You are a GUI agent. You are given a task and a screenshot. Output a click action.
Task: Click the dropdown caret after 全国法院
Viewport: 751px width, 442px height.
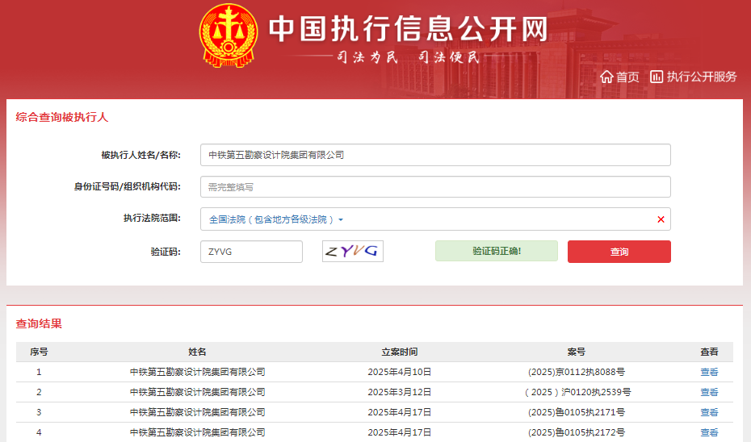[341, 220]
